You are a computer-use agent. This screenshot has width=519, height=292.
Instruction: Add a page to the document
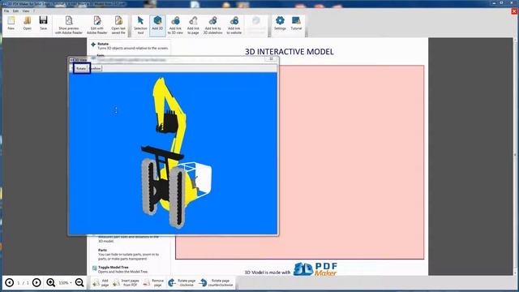101,282
